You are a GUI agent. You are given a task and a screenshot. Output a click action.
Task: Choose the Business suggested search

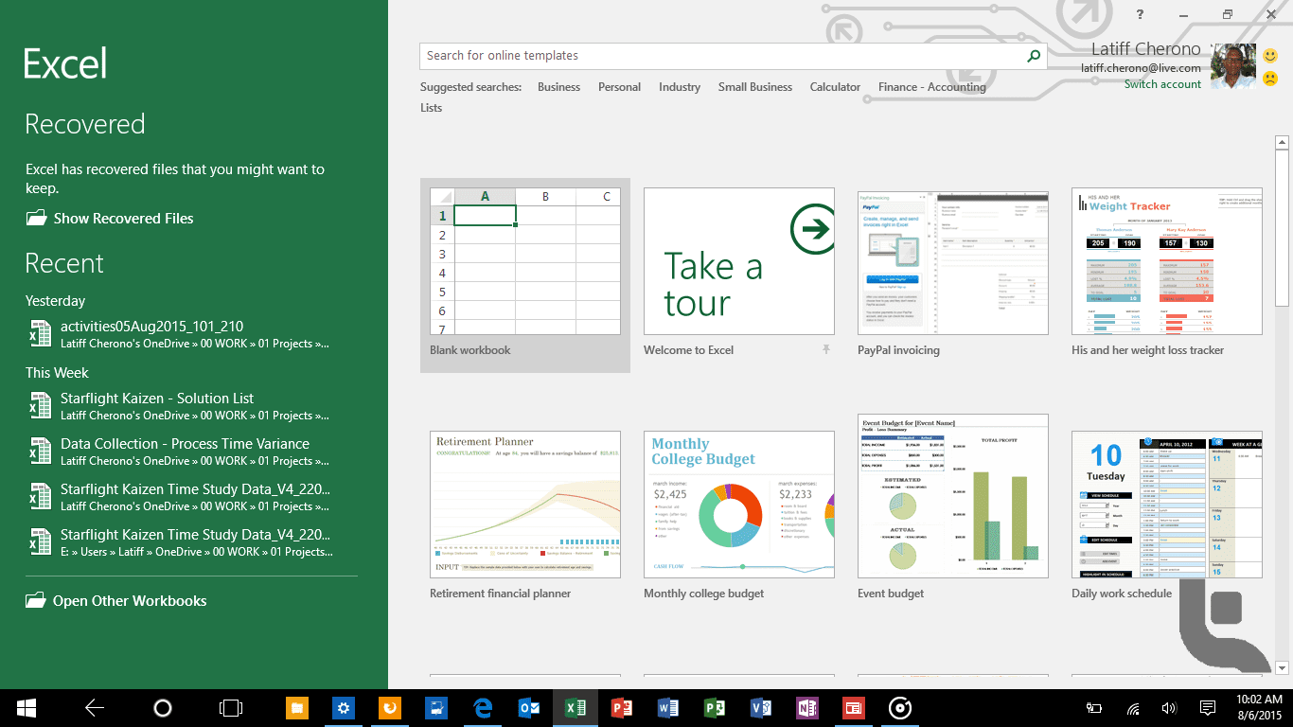tap(558, 87)
